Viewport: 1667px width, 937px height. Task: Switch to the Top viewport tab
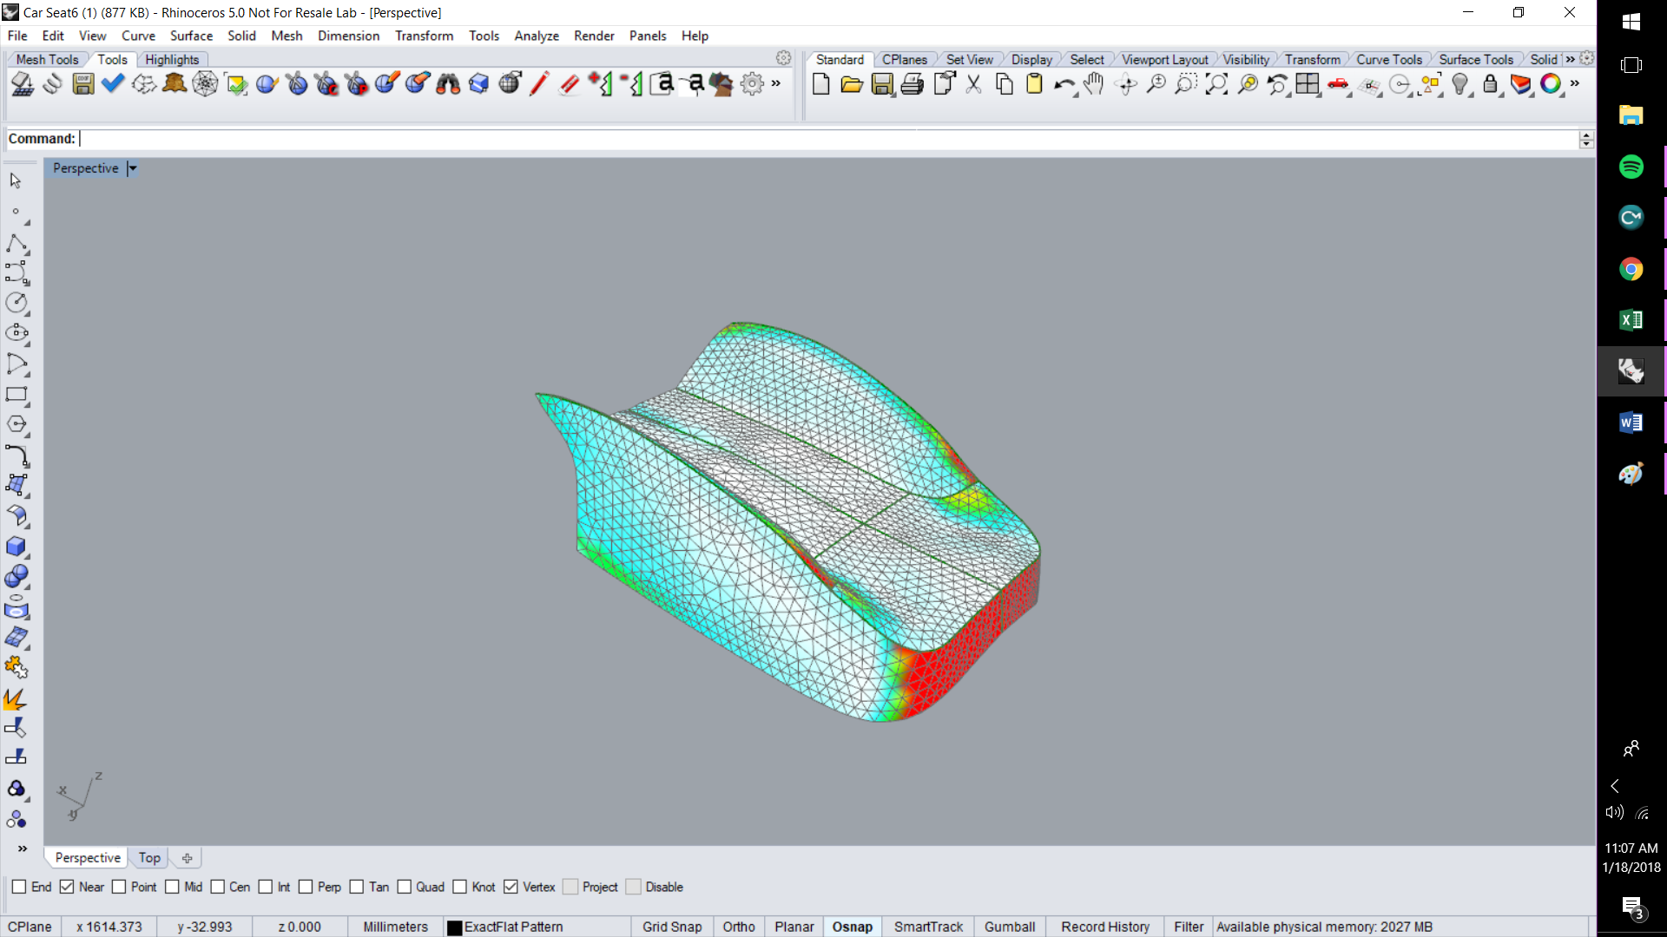coord(149,857)
